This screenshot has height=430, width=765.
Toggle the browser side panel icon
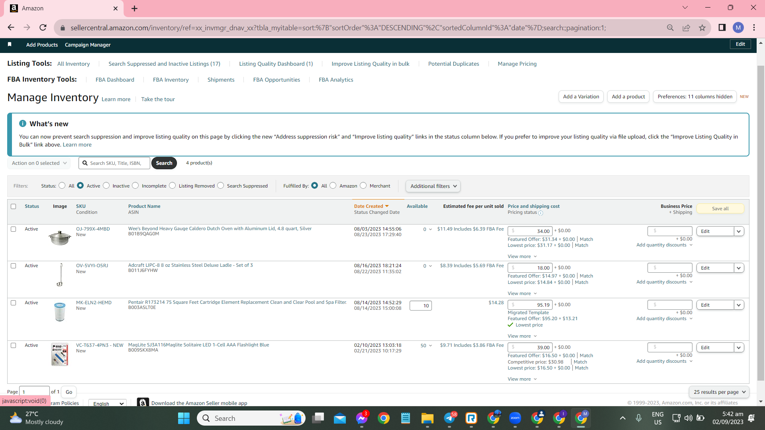click(x=722, y=27)
